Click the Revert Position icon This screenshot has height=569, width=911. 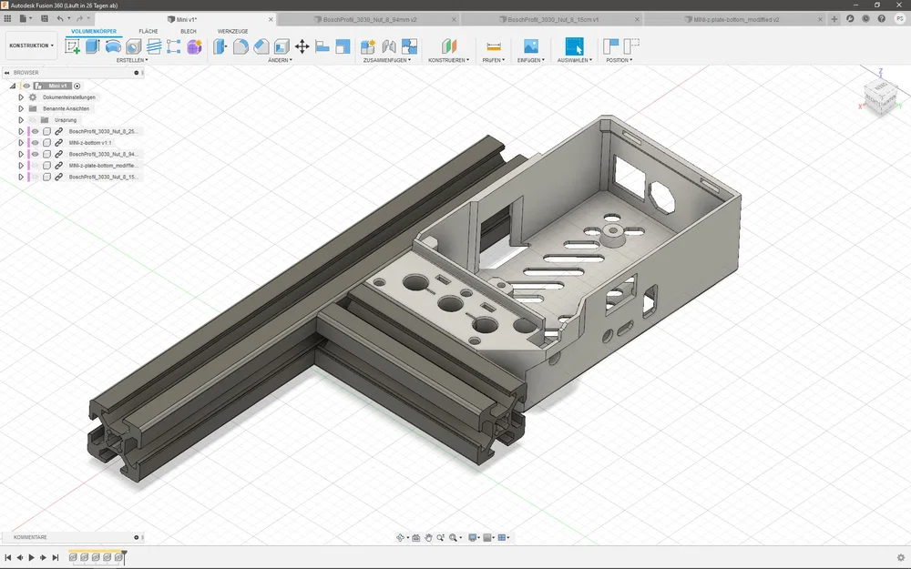pyautogui.click(x=631, y=46)
